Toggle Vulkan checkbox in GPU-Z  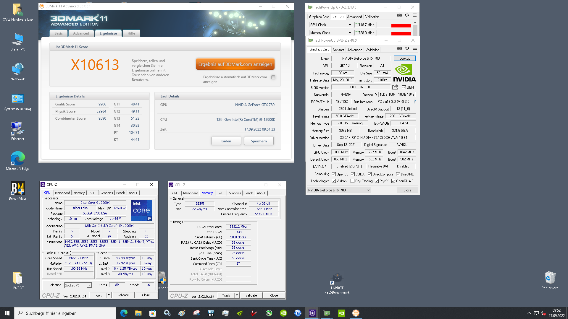[334, 181]
